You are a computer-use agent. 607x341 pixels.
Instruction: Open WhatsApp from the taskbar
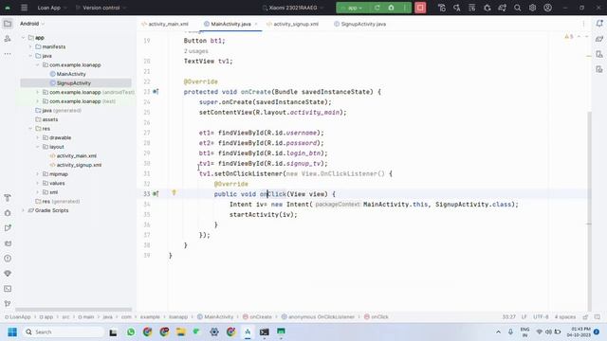click(x=131, y=332)
